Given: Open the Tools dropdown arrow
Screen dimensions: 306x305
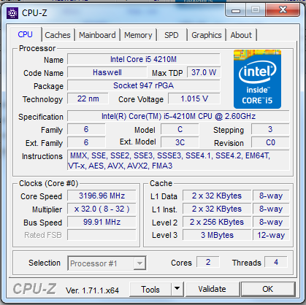Looking at the screenshot, I should tap(177, 289).
